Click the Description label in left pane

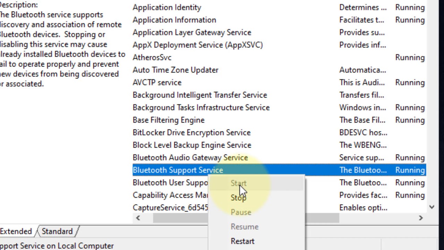point(19,5)
